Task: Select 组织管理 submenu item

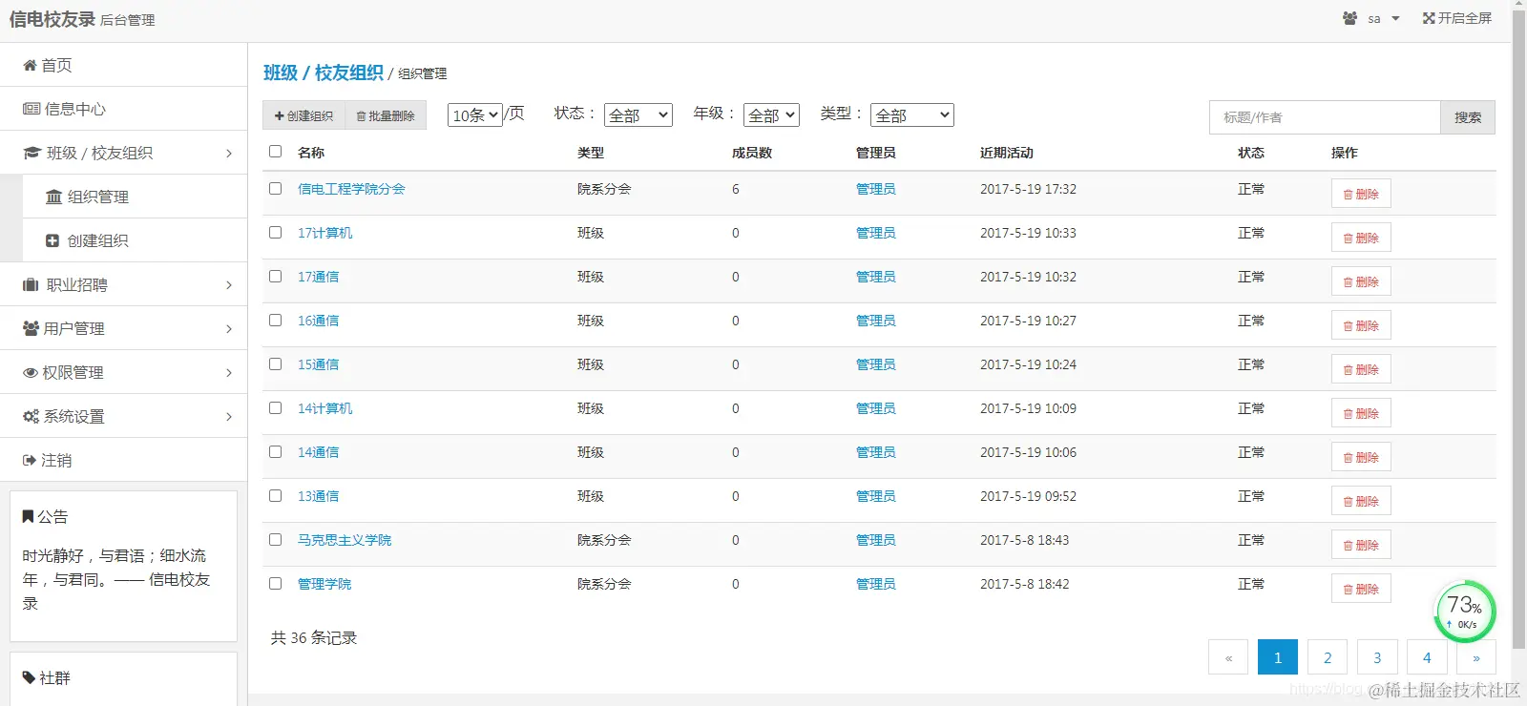Action: tap(135, 197)
